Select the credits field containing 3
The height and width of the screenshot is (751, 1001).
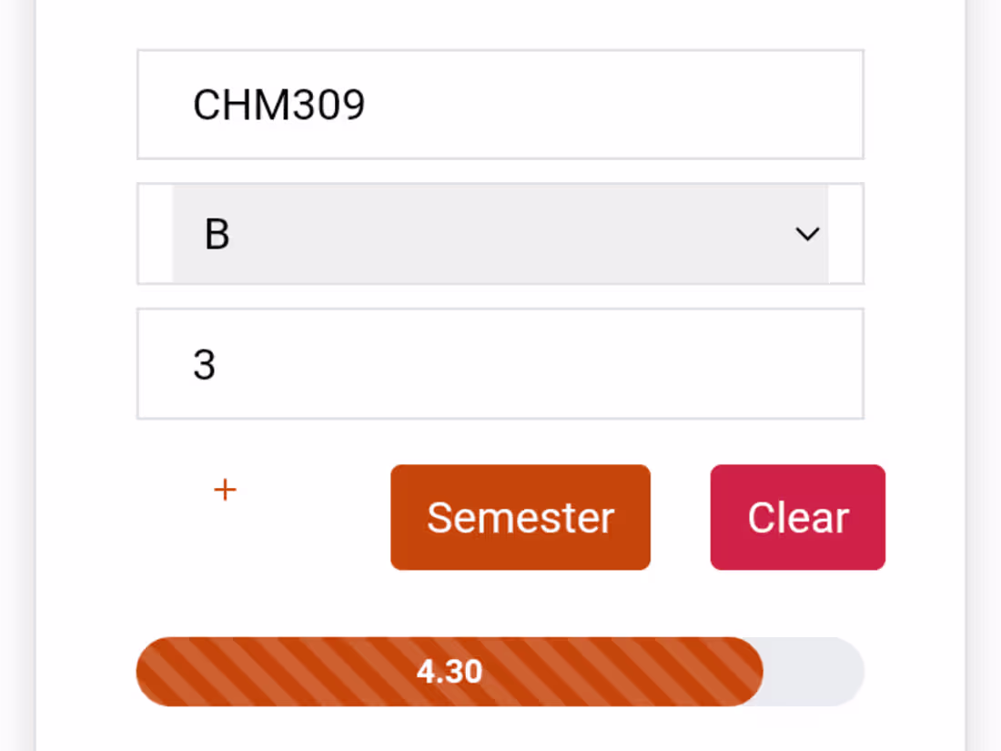500,363
